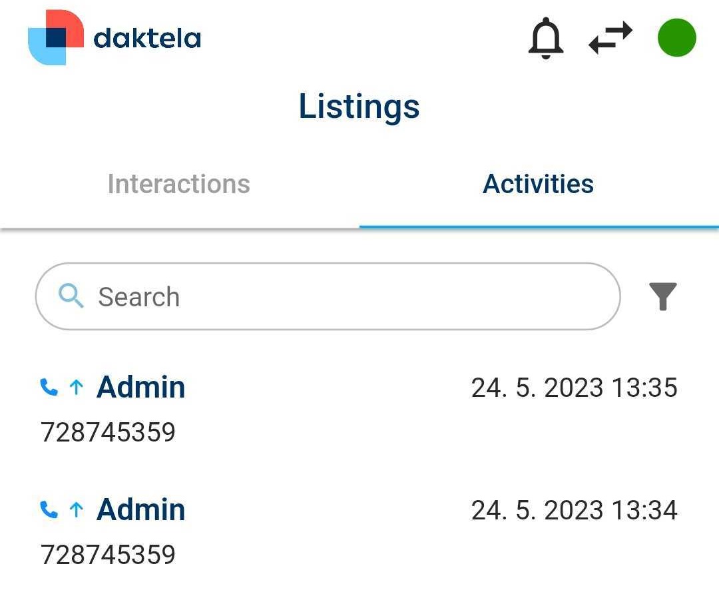Click the second 728745359 number entry

tap(109, 554)
